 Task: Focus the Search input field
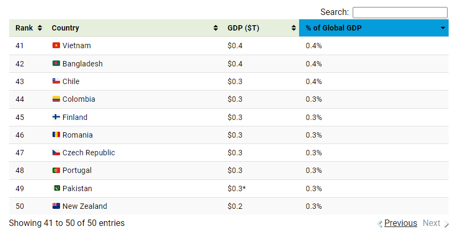(x=400, y=12)
